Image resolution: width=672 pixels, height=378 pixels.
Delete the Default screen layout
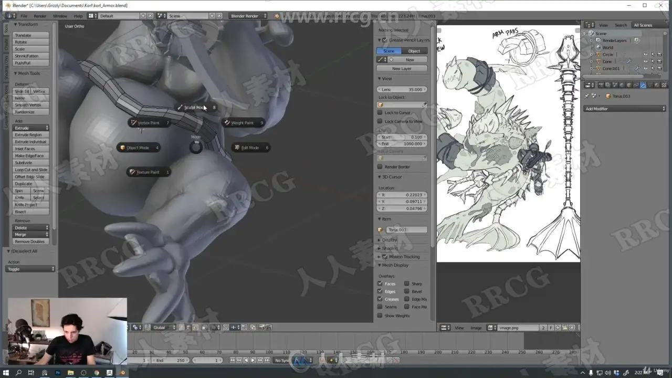coord(150,16)
